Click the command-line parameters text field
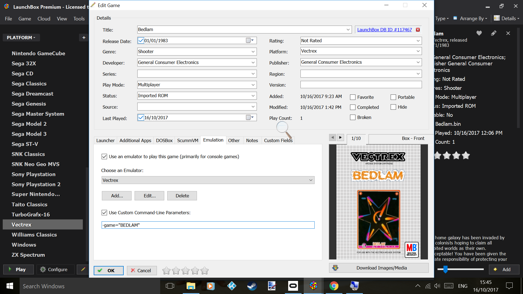Viewport: 523px width, 294px height. (x=208, y=225)
